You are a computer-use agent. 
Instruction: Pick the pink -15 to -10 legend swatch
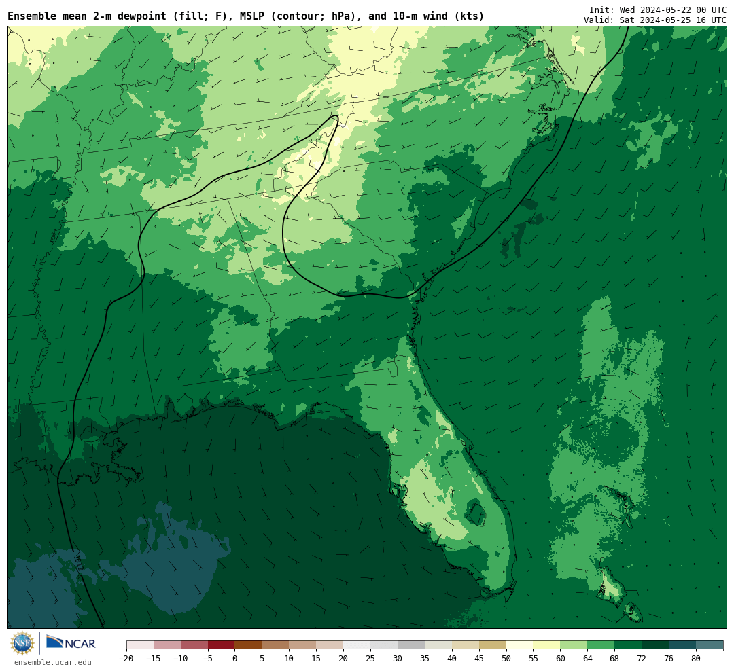point(167,645)
